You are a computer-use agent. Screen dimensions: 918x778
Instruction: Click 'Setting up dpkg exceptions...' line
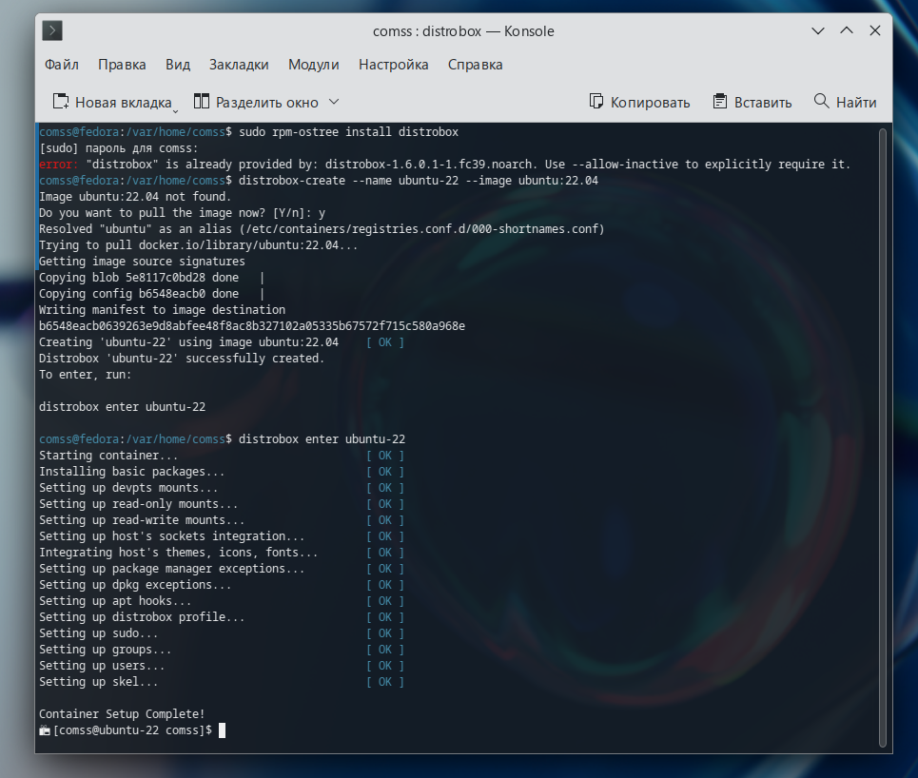click(135, 585)
